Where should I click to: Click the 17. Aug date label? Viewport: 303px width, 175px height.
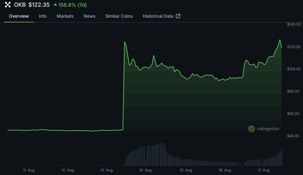pos(264,170)
